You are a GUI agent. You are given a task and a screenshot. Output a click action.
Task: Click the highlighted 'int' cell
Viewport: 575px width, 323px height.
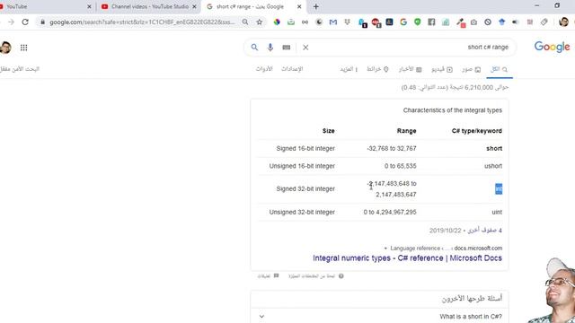(499, 188)
